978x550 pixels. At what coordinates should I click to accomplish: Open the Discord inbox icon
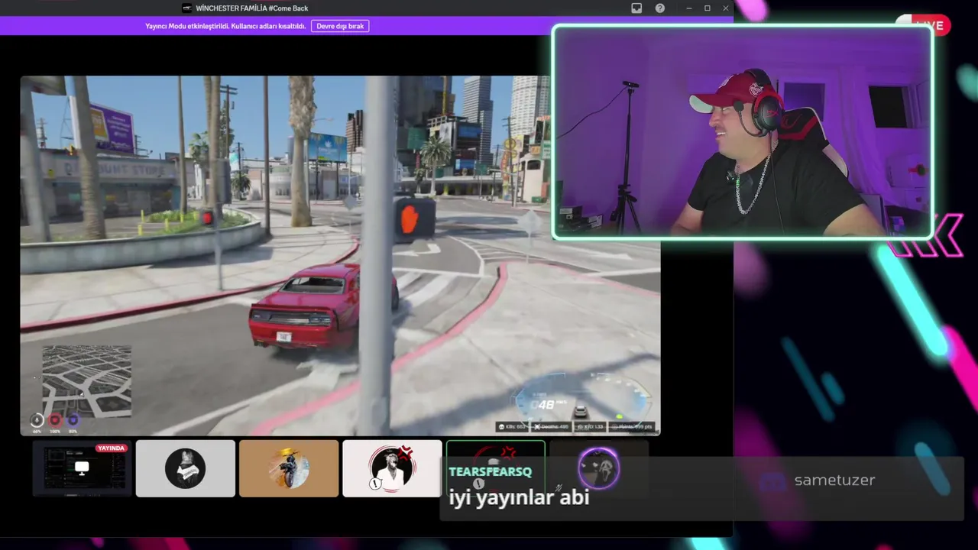click(636, 8)
